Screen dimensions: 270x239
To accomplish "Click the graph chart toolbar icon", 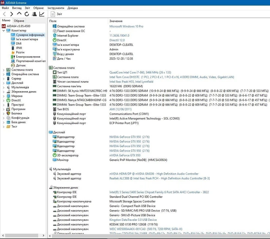I will tap(42, 14).
